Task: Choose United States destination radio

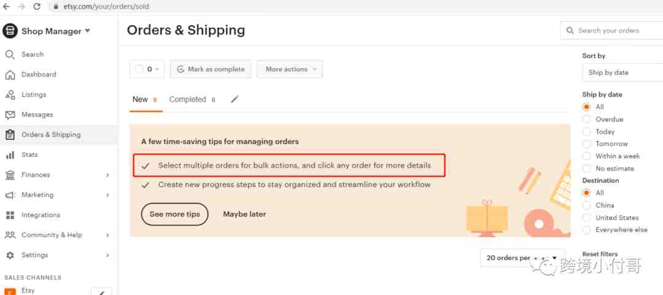Action: 586,218
